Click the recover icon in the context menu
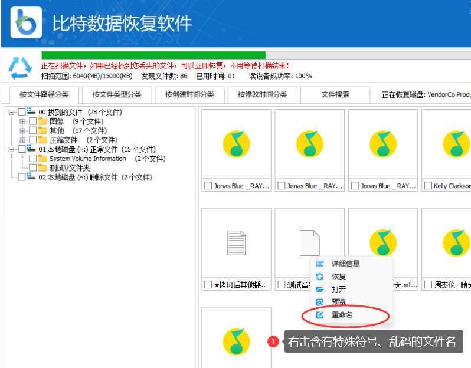This screenshot has width=471, height=368. [x=320, y=277]
